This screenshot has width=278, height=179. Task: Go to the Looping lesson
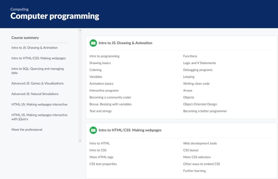coord(189,77)
